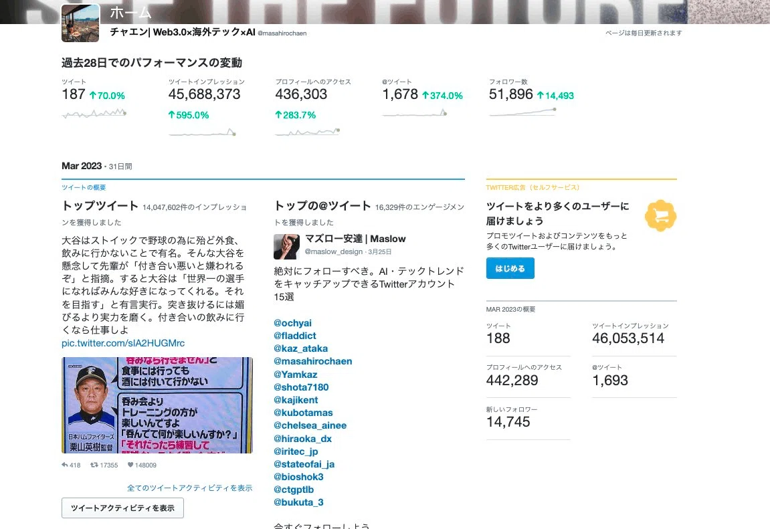Open the @stateofai_ja mention link
Image resolution: width=770 pixels, height=529 pixels.
304,464
